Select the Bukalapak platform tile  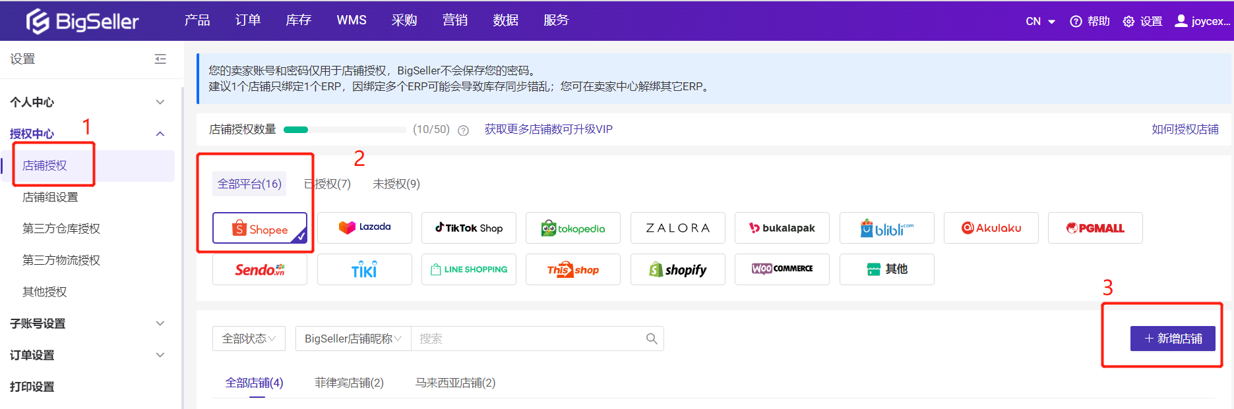(x=782, y=228)
